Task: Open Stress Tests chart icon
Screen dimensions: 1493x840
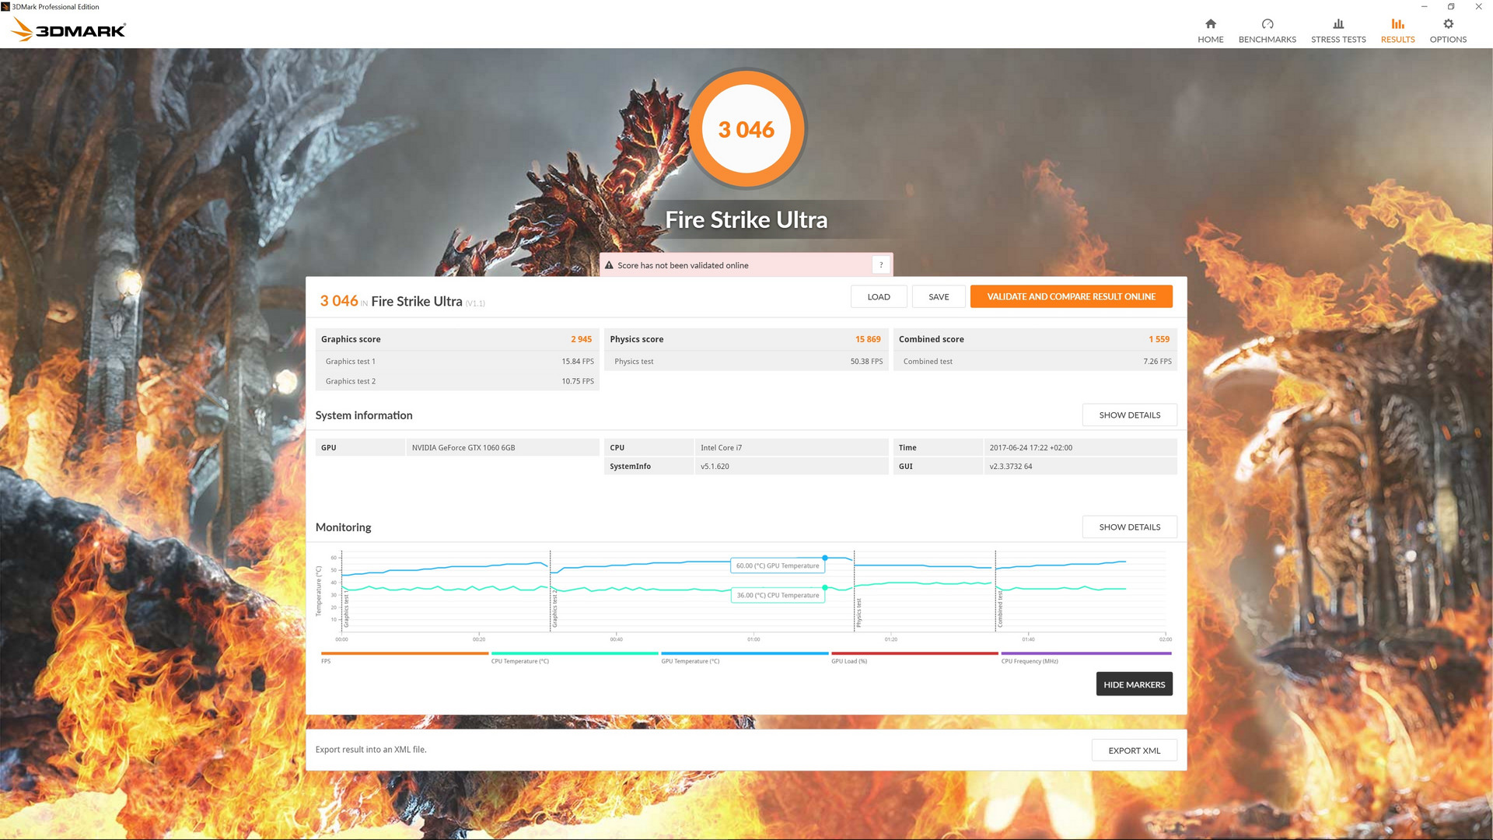Action: (x=1337, y=24)
